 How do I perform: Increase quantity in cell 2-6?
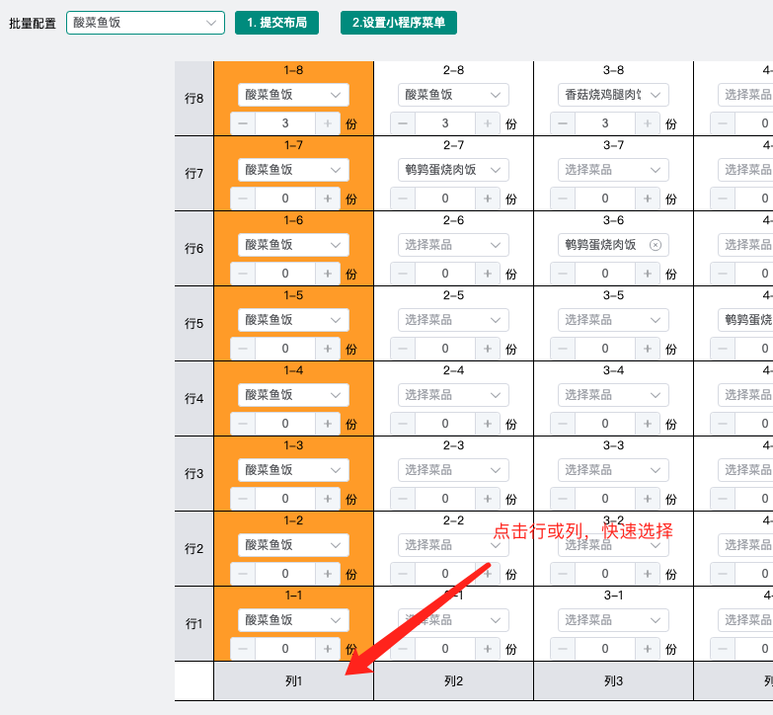[488, 274]
